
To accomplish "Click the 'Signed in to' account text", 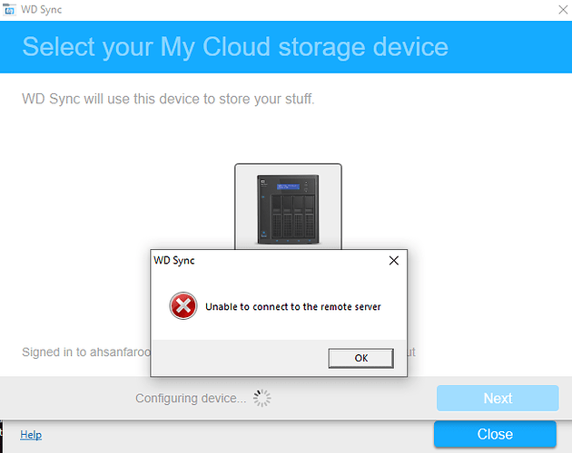I will pyautogui.click(x=84, y=352).
